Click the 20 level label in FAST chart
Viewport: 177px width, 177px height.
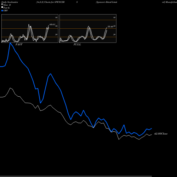tap(56, 34)
